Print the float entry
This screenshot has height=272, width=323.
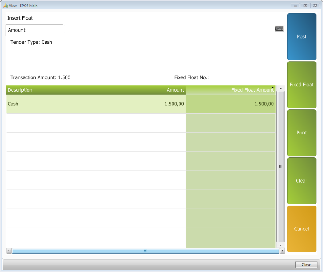coord(302,133)
